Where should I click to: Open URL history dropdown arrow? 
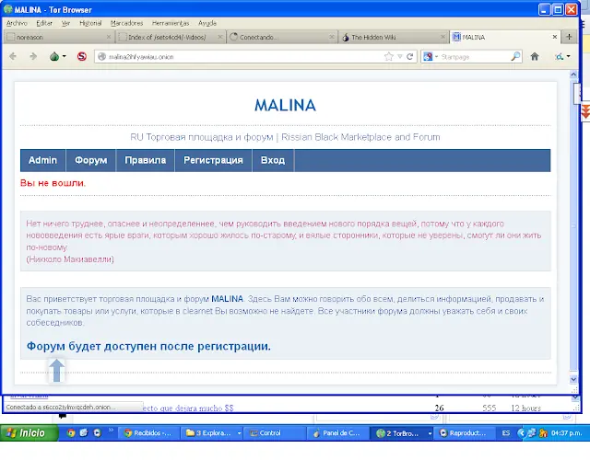point(400,57)
